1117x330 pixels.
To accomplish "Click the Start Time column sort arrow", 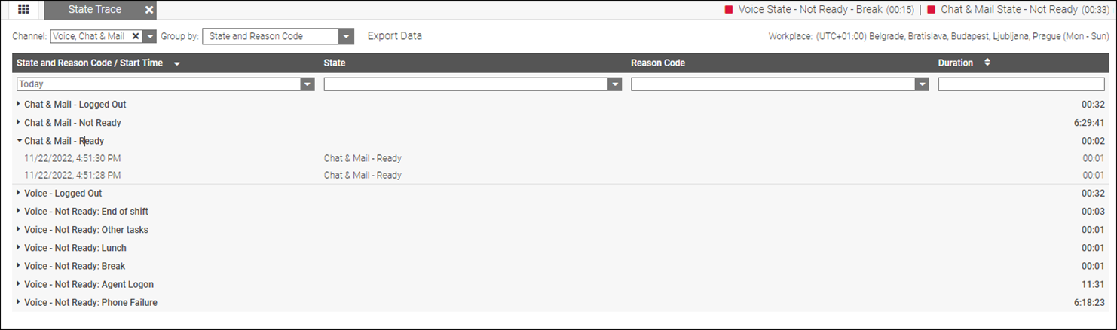I will point(176,64).
